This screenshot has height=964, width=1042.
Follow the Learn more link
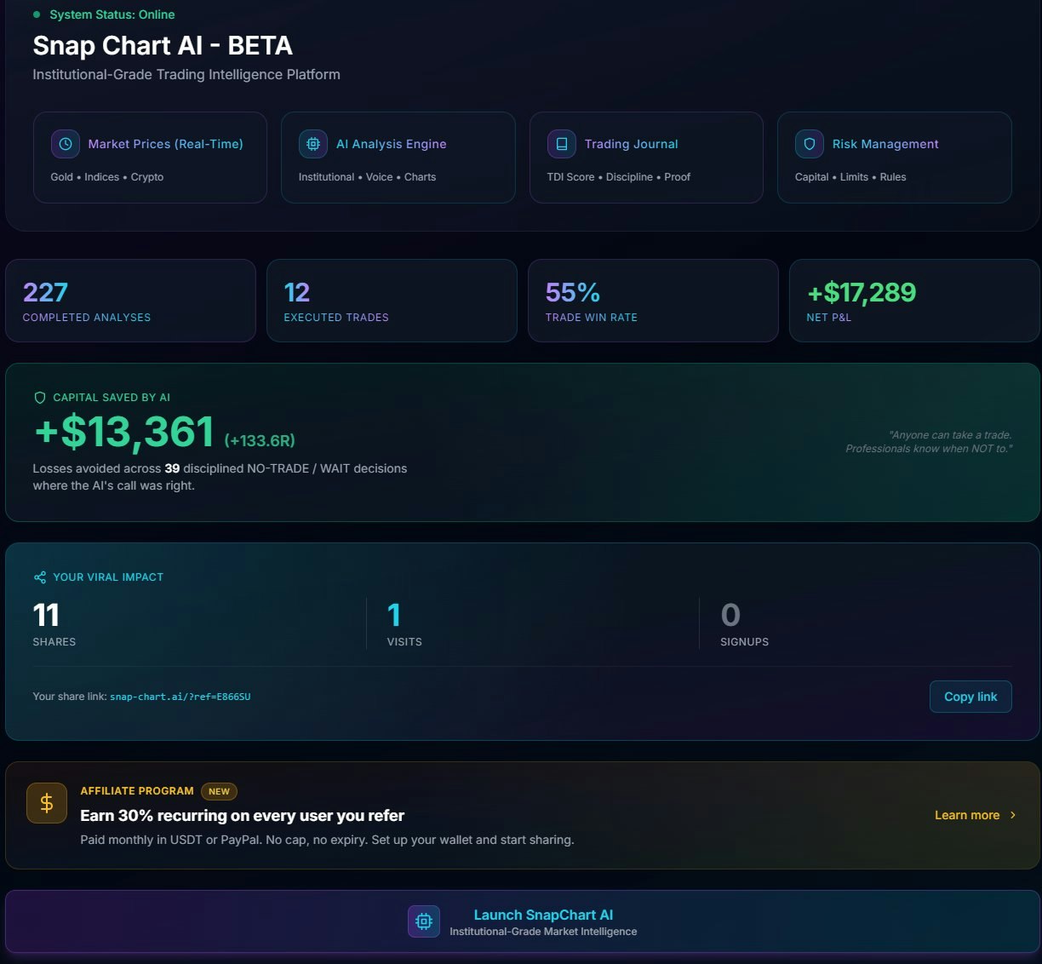click(967, 815)
